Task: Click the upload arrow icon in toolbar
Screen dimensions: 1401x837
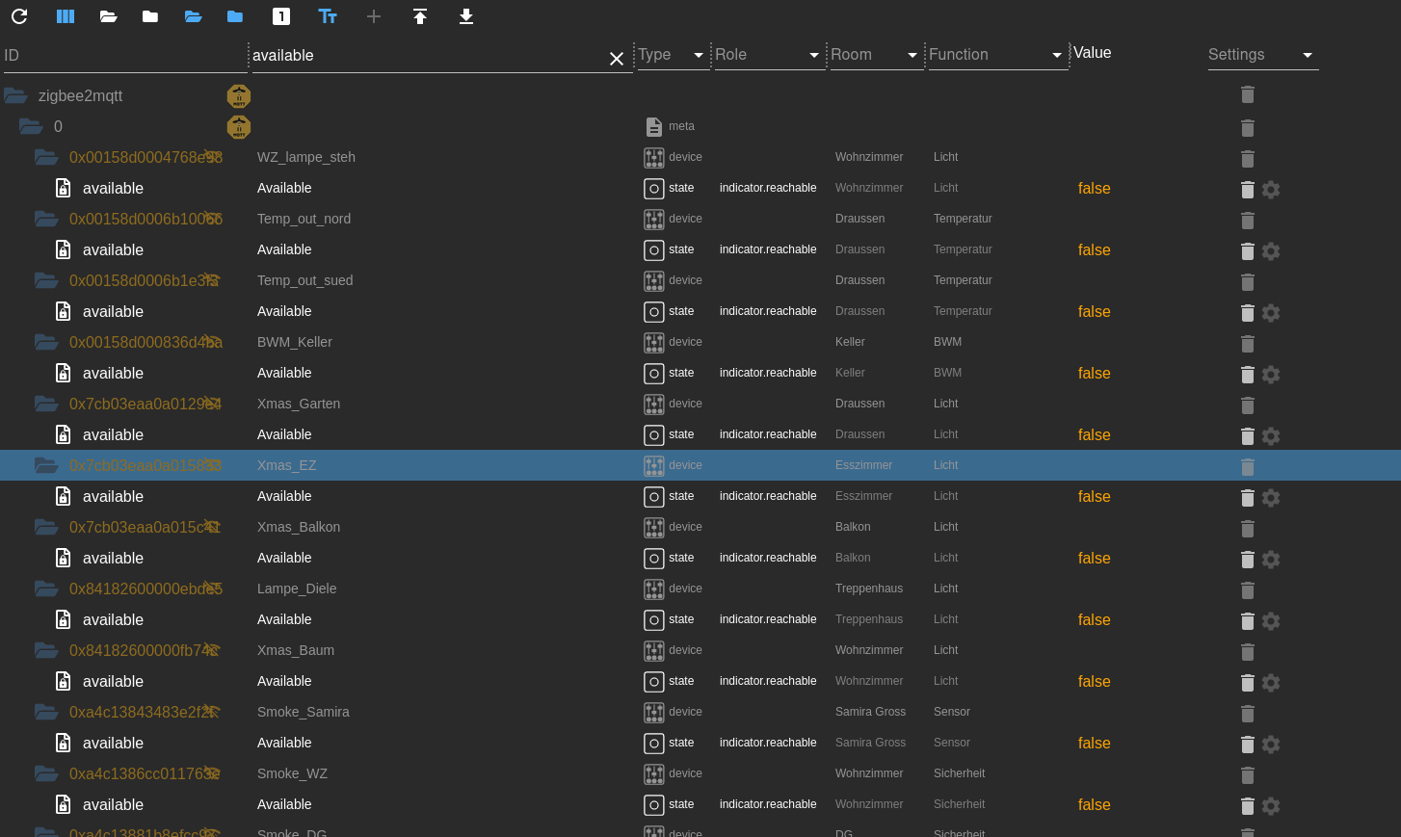Action: coord(420,16)
